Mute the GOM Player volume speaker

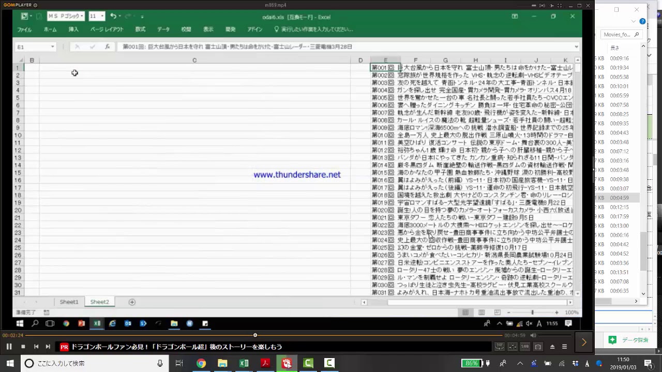coord(533,335)
